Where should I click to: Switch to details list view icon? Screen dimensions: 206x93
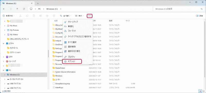click(x=200, y=91)
